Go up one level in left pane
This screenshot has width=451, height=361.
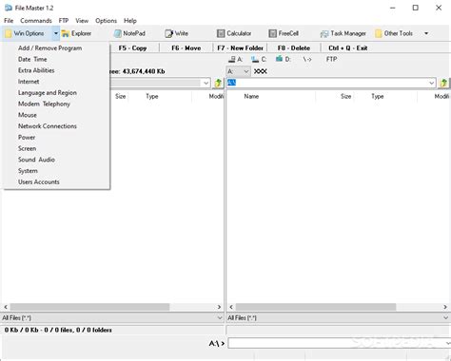click(x=218, y=83)
